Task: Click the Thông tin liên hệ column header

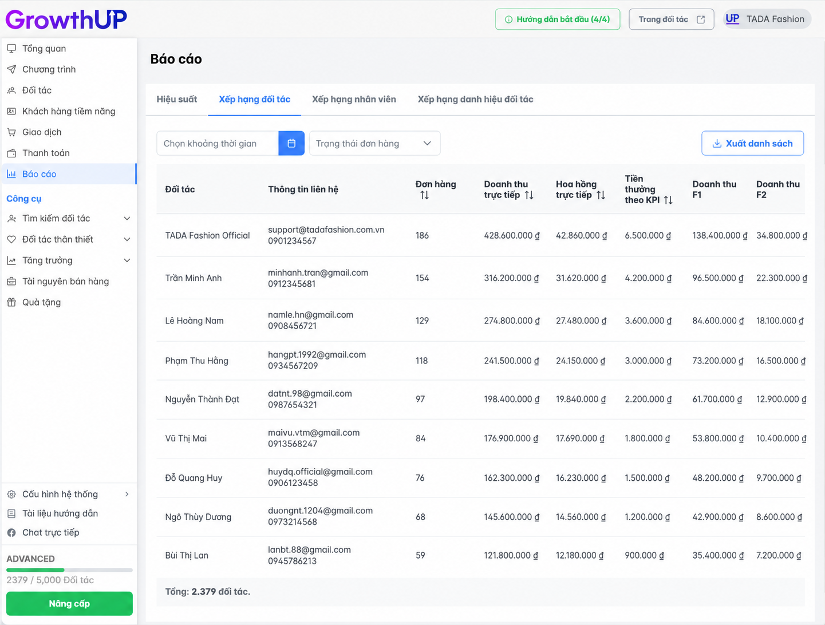Action: click(303, 189)
